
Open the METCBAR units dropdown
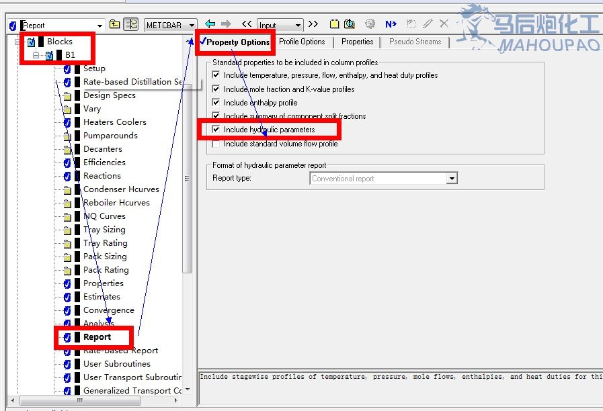(192, 25)
